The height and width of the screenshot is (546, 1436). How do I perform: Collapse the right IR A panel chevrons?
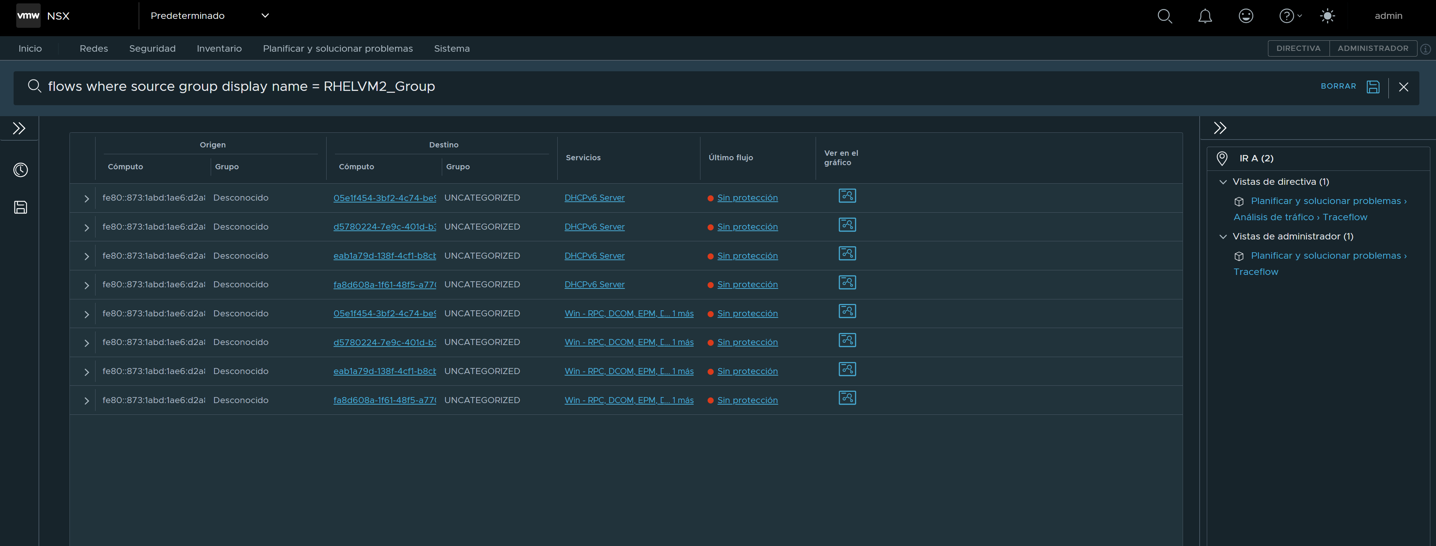tap(1220, 128)
